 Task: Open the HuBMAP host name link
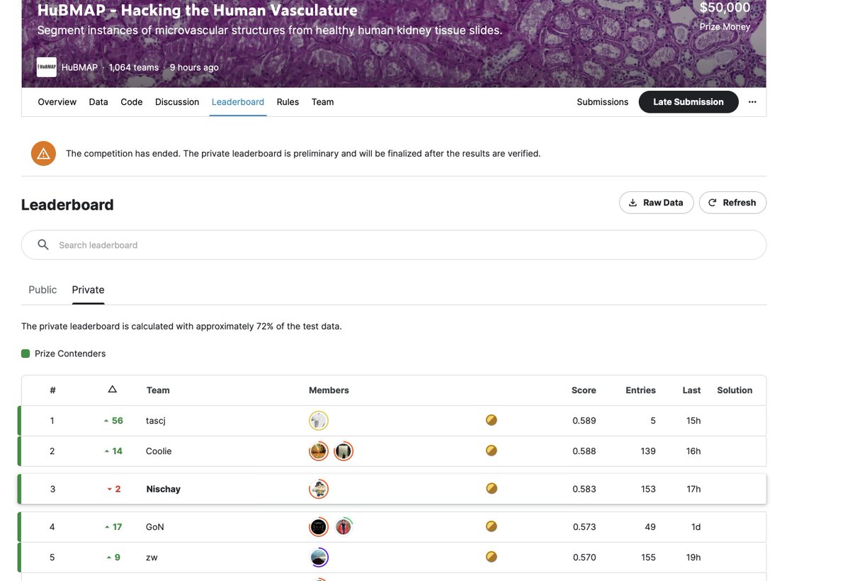[79, 67]
